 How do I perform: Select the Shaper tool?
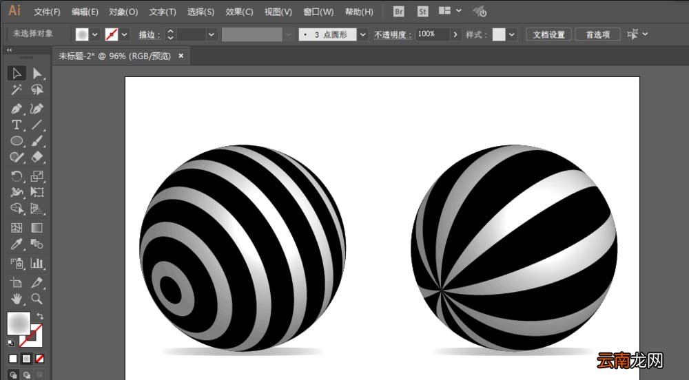(x=17, y=157)
